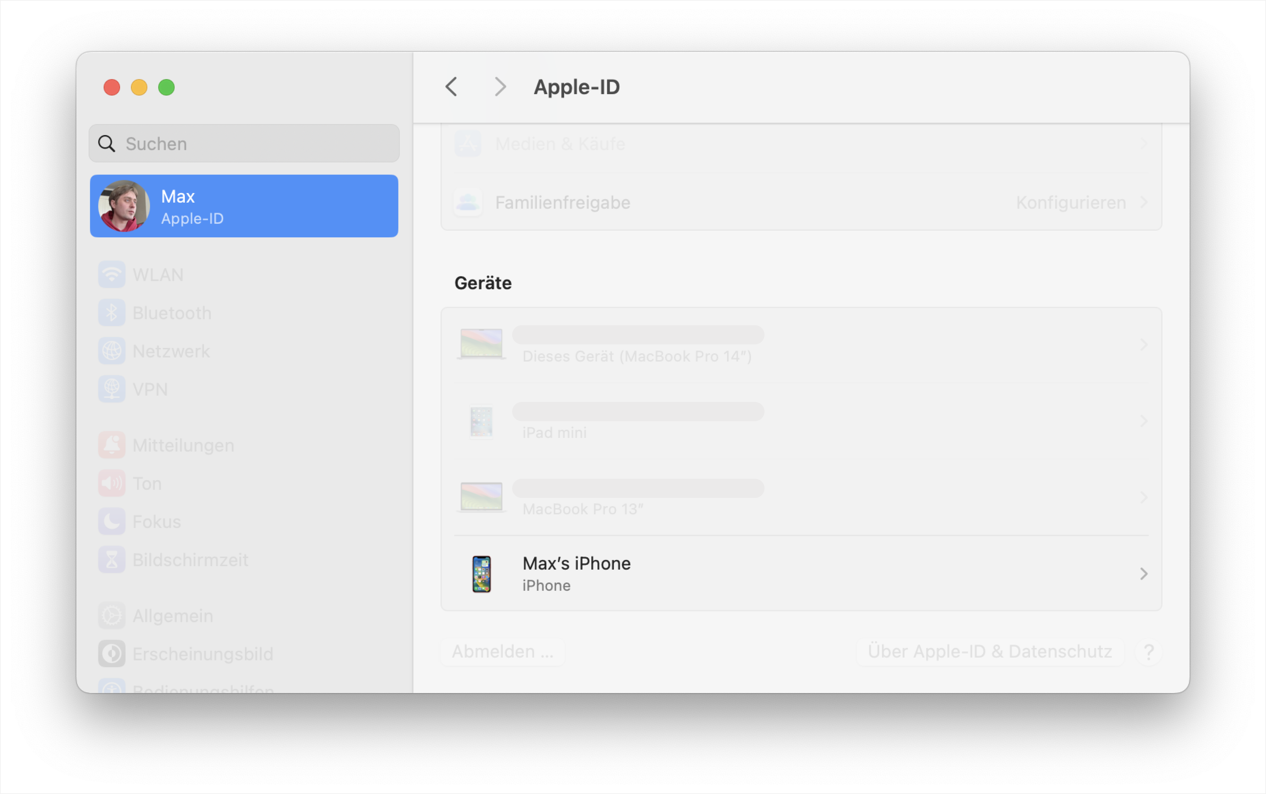Open WLAN sidebar entry
This screenshot has height=794, width=1266.
coord(244,275)
